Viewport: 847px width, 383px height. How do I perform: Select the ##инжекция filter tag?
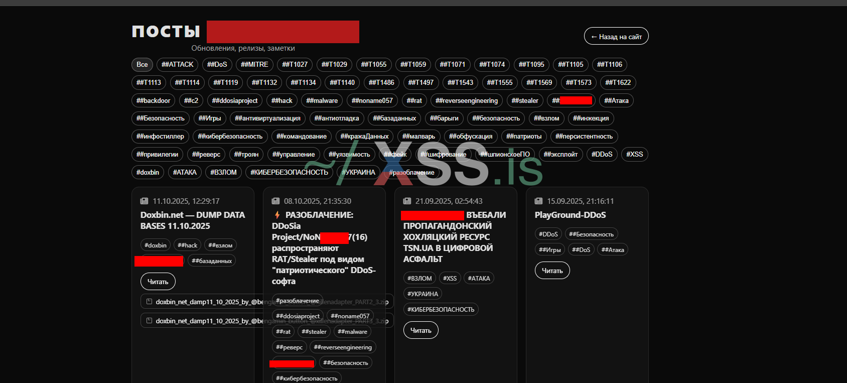coord(591,118)
